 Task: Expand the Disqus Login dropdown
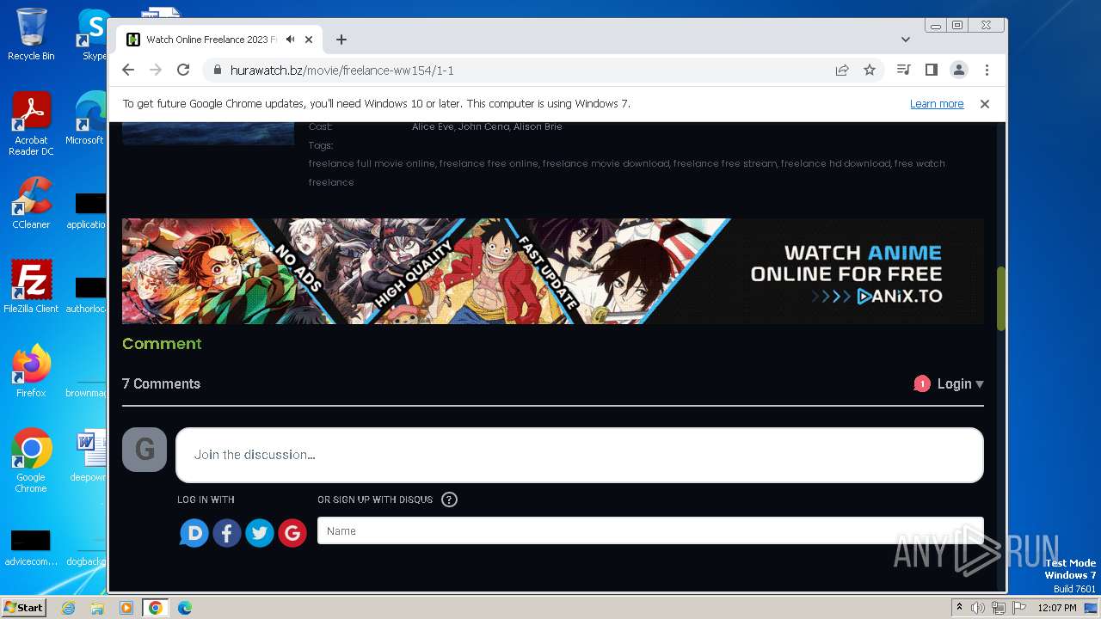tap(960, 384)
